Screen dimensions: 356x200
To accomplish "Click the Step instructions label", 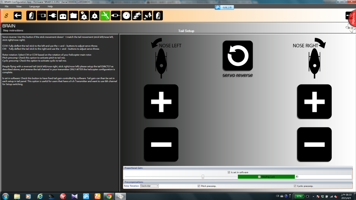I will 13,31.
